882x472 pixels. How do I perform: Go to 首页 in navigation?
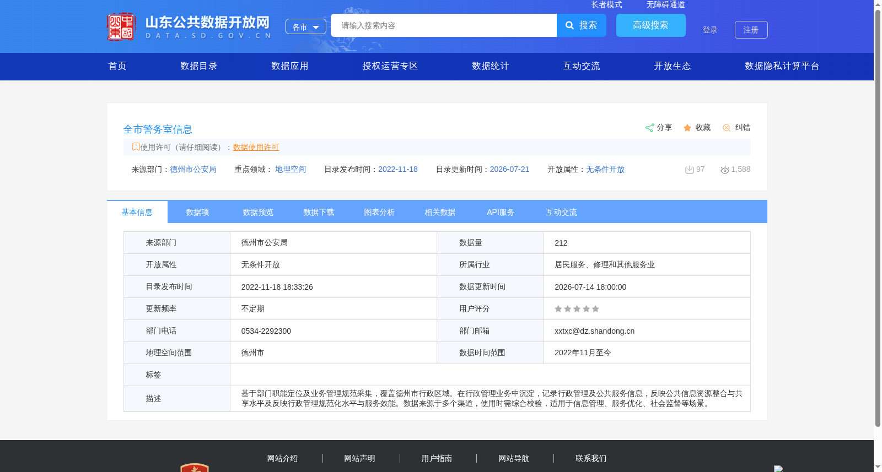click(x=117, y=66)
